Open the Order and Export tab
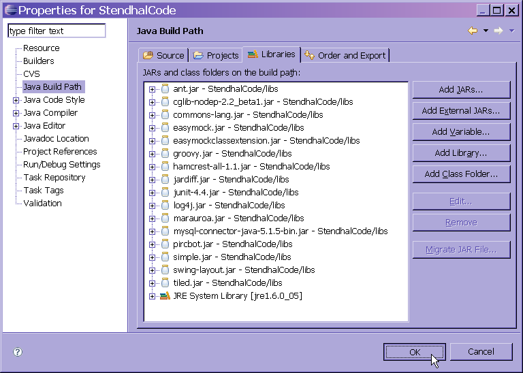This screenshot has width=523, height=373. (345, 55)
